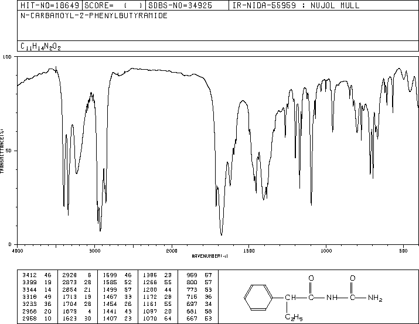419x324 pixels.
Task: Click peak table value 1441
Action: (110, 311)
